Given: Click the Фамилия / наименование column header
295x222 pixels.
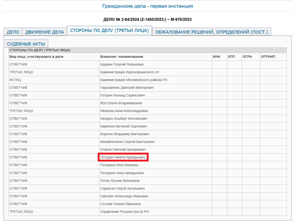Looking at the screenshot, I should pyautogui.click(x=121, y=57).
